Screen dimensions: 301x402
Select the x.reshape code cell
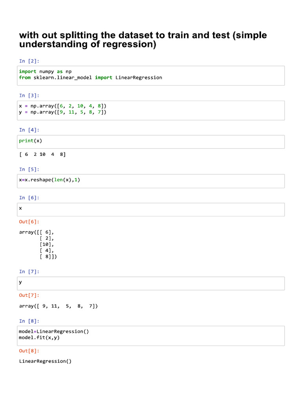click(151, 181)
